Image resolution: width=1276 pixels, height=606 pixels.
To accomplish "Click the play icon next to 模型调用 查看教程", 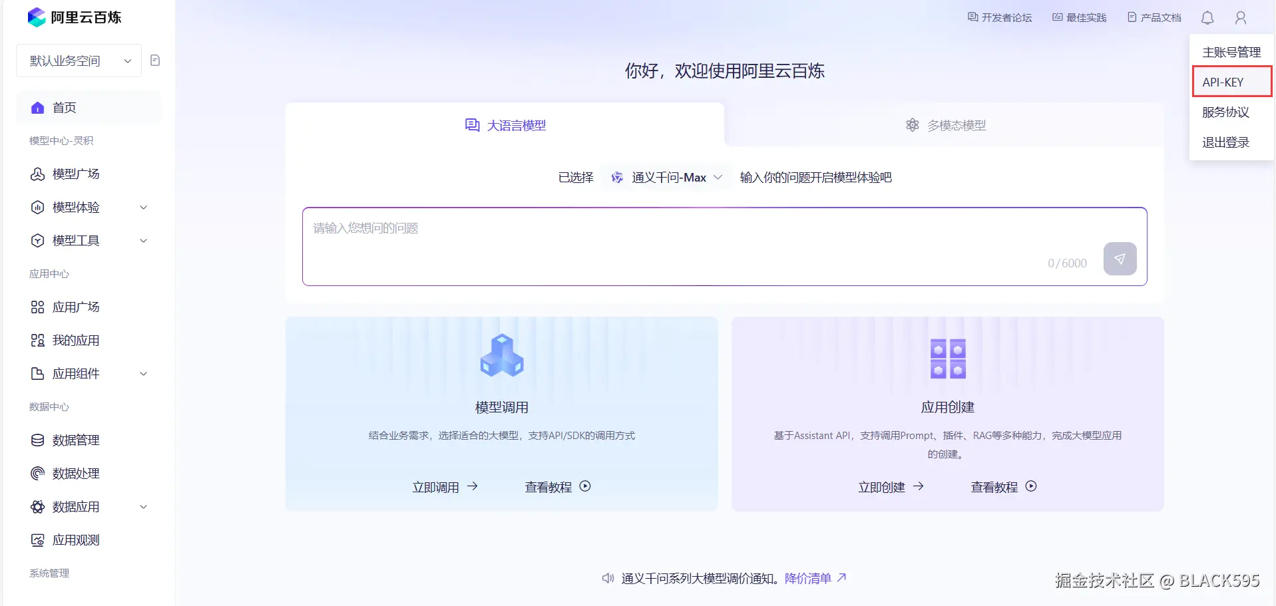I will coord(585,486).
